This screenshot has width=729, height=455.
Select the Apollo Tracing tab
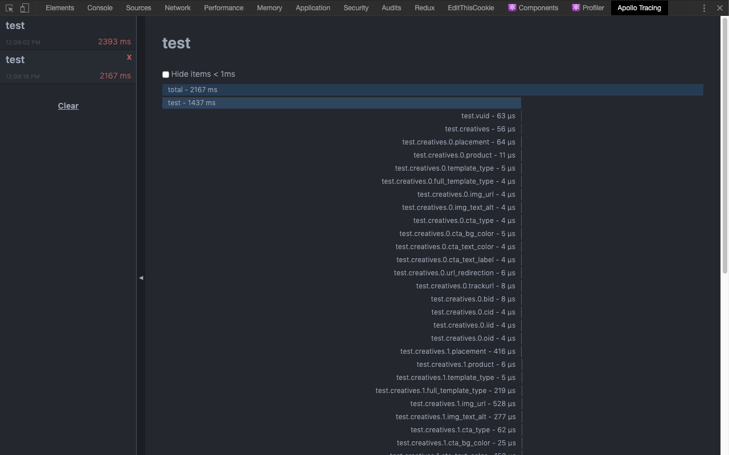pyautogui.click(x=639, y=8)
